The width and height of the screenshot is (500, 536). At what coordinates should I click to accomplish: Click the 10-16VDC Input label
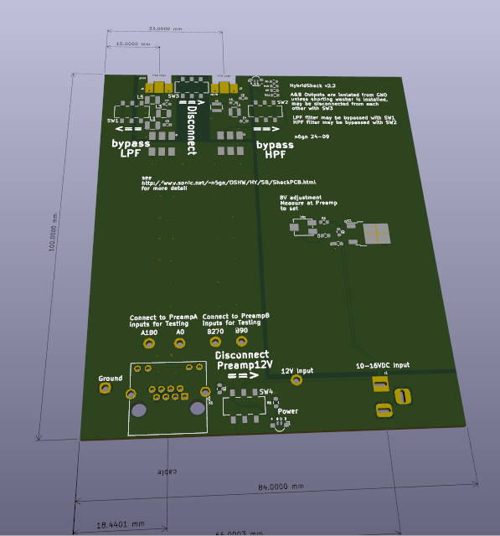pos(383,365)
